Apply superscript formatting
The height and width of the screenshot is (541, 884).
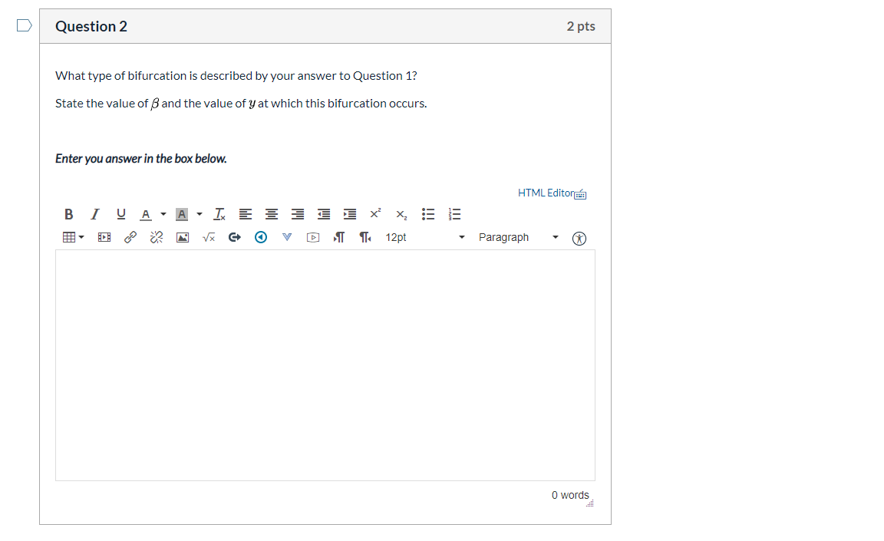(x=375, y=214)
